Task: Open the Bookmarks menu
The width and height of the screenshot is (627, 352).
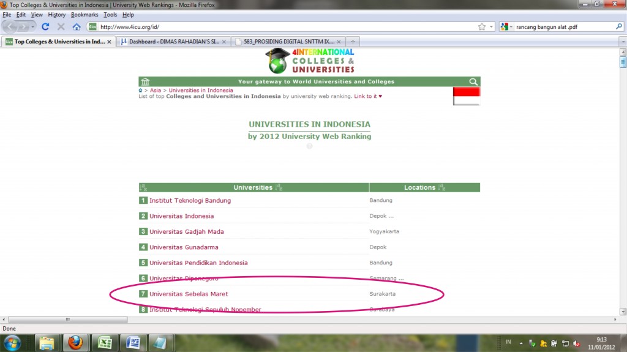Action: 84,15
